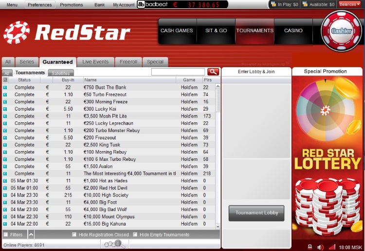Click the player search icon in the status bar
This screenshot has width=365, height=251.
115,244
